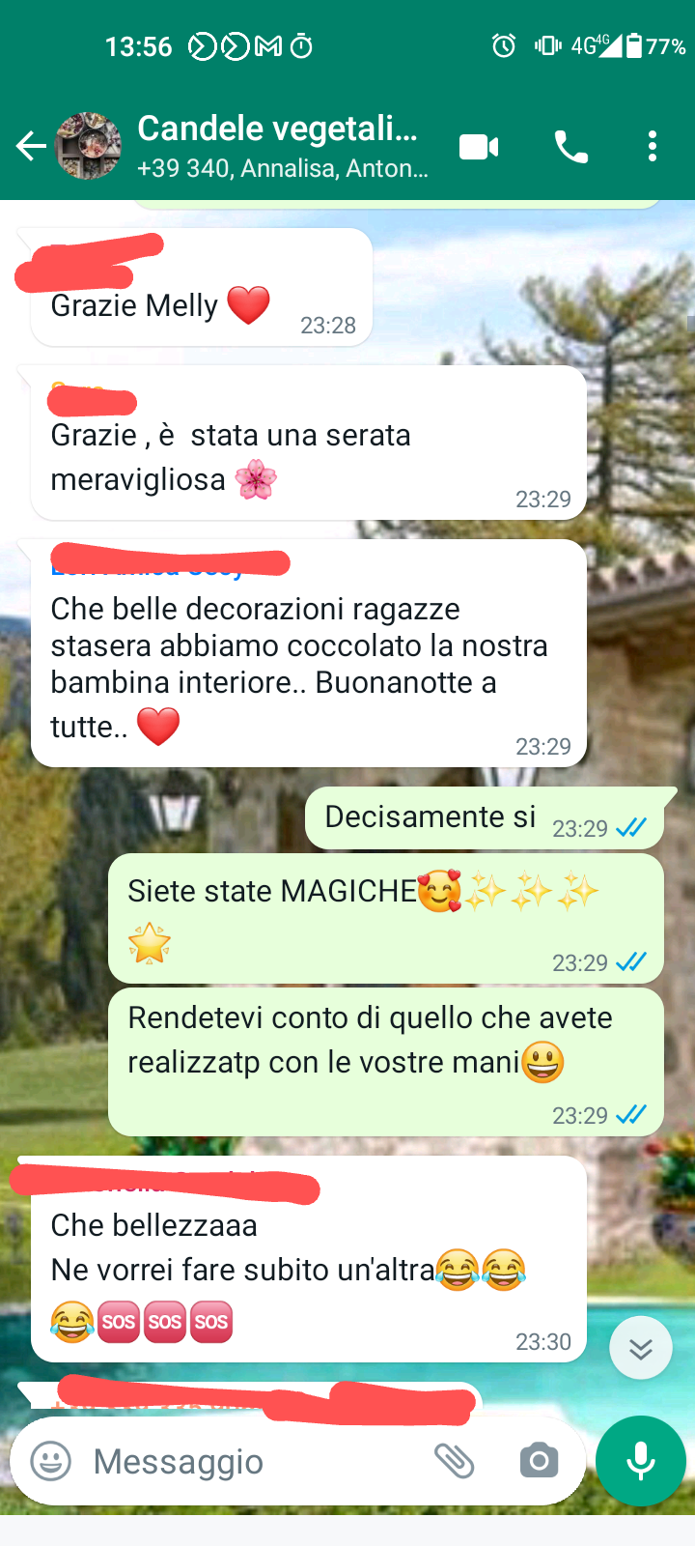
Task: Open Candele vegetali group info title
Action: [x=278, y=129]
